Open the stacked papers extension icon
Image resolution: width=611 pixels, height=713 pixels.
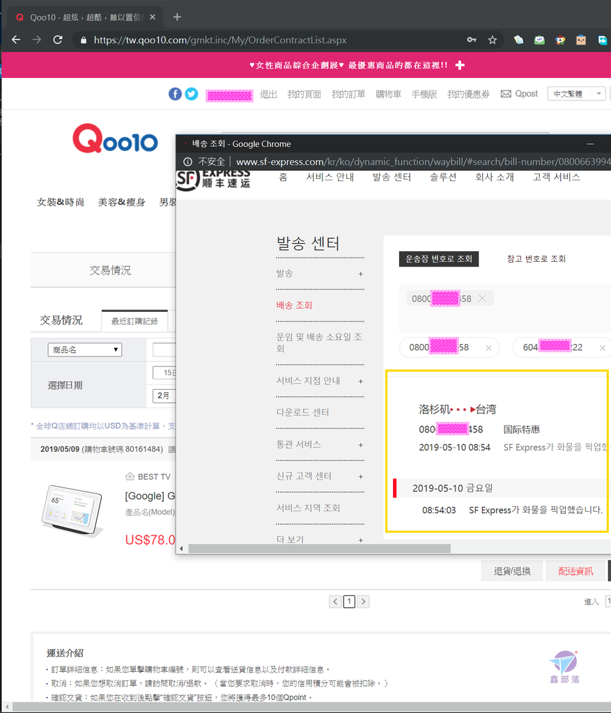tap(518, 40)
